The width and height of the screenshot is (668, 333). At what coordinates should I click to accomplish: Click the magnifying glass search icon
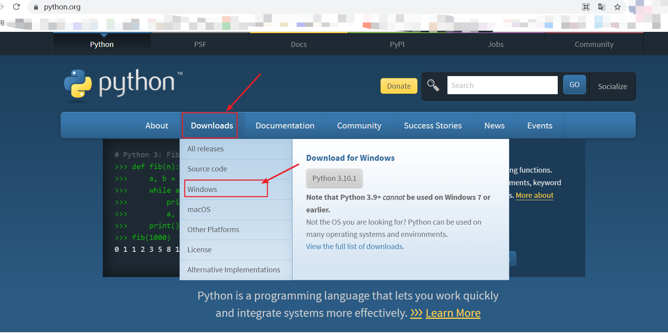[x=433, y=85]
